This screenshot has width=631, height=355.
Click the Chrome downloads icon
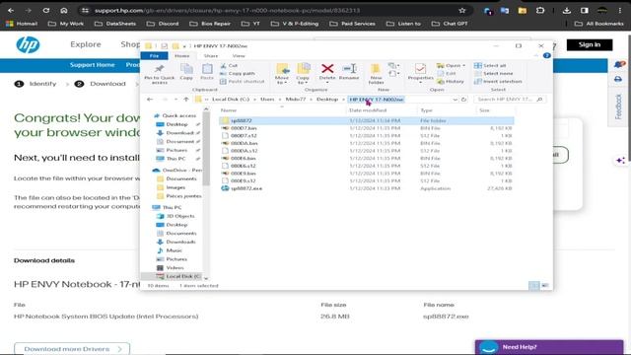[x=567, y=11]
